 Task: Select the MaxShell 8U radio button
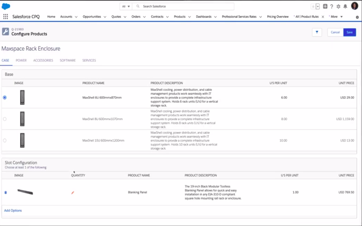point(5,119)
